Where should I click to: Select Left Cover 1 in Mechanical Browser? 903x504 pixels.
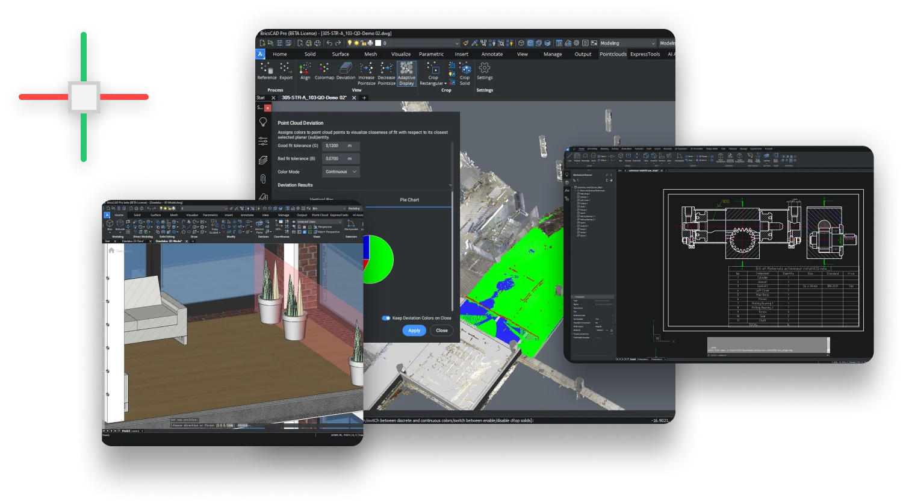[584, 201]
